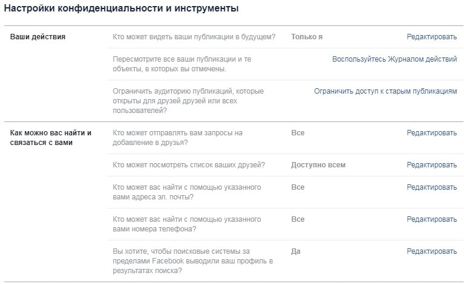Click 'Ограничить доступ к старым публикациям' link

point(385,91)
